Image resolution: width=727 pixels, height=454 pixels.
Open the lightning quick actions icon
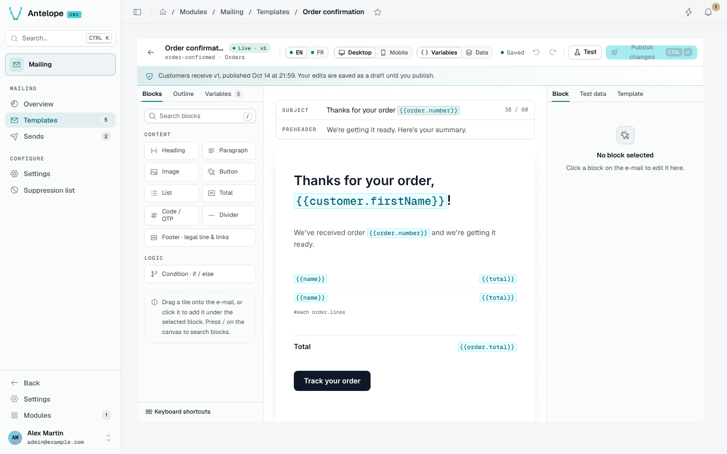pos(689,12)
